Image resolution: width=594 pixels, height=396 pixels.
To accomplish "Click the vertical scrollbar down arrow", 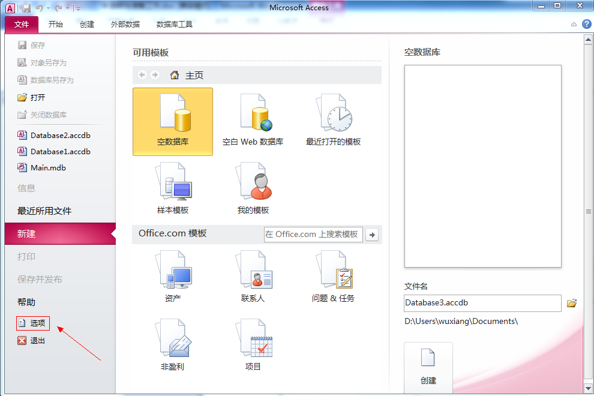I will click(588, 388).
